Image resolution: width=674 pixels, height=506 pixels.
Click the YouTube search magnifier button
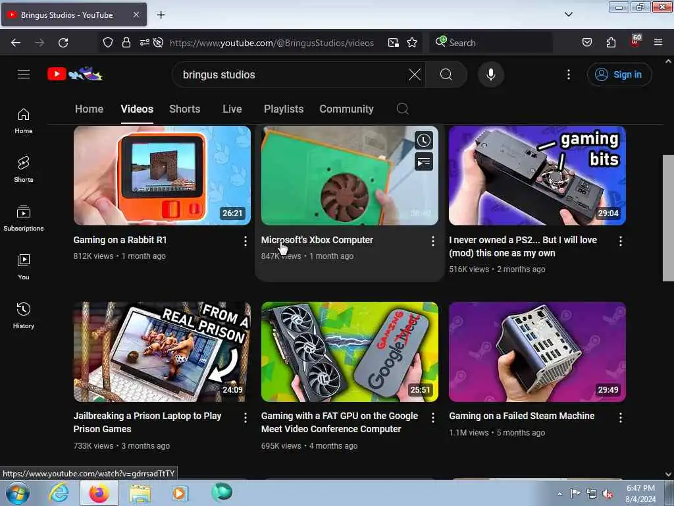(446, 74)
